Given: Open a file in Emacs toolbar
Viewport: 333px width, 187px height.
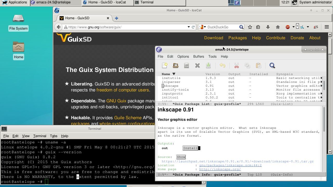Looking at the screenshot, I should tap(176, 65).
